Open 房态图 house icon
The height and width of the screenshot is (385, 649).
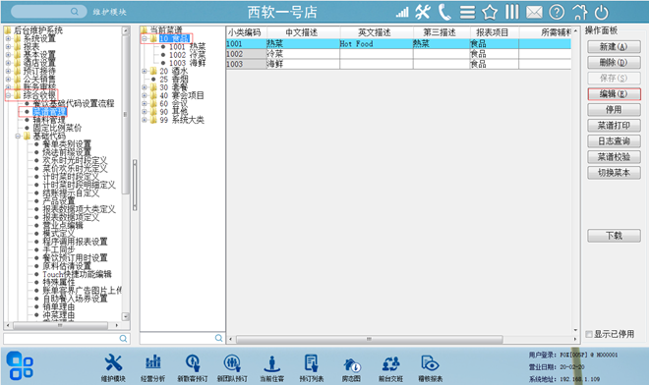pos(351,364)
